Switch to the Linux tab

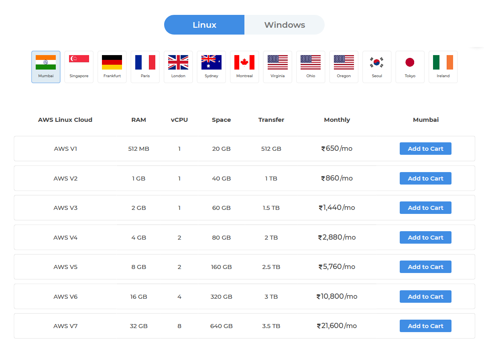[x=204, y=25]
